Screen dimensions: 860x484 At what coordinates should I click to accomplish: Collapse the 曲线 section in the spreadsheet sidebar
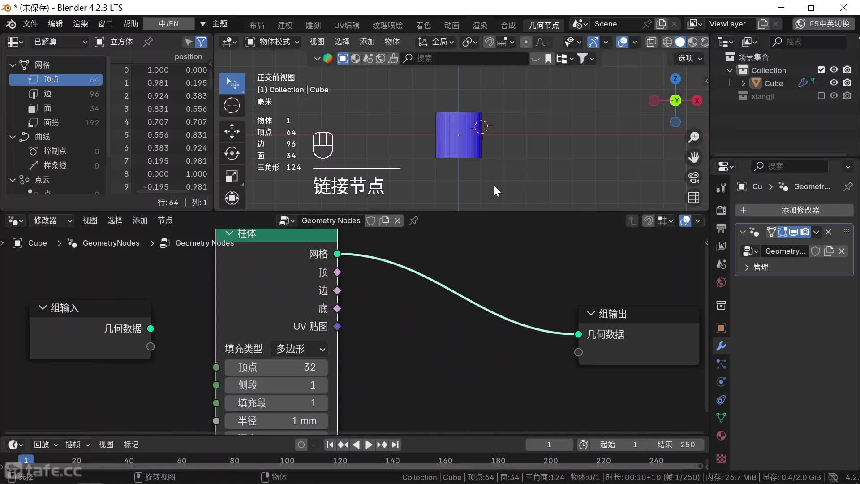point(12,137)
